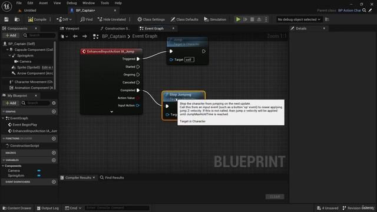The height and width of the screenshot is (212, 377).
Task: Click the Find toolbar button
Action: point(87,19)
